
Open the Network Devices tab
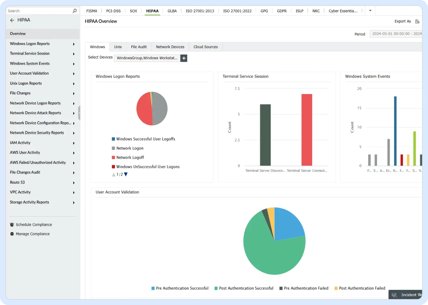pos(170,47)
